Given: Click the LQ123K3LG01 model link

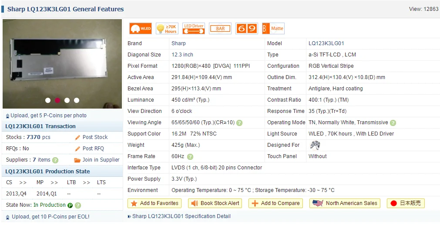Looking at the screenshot, I should click(x=326, y=43).
